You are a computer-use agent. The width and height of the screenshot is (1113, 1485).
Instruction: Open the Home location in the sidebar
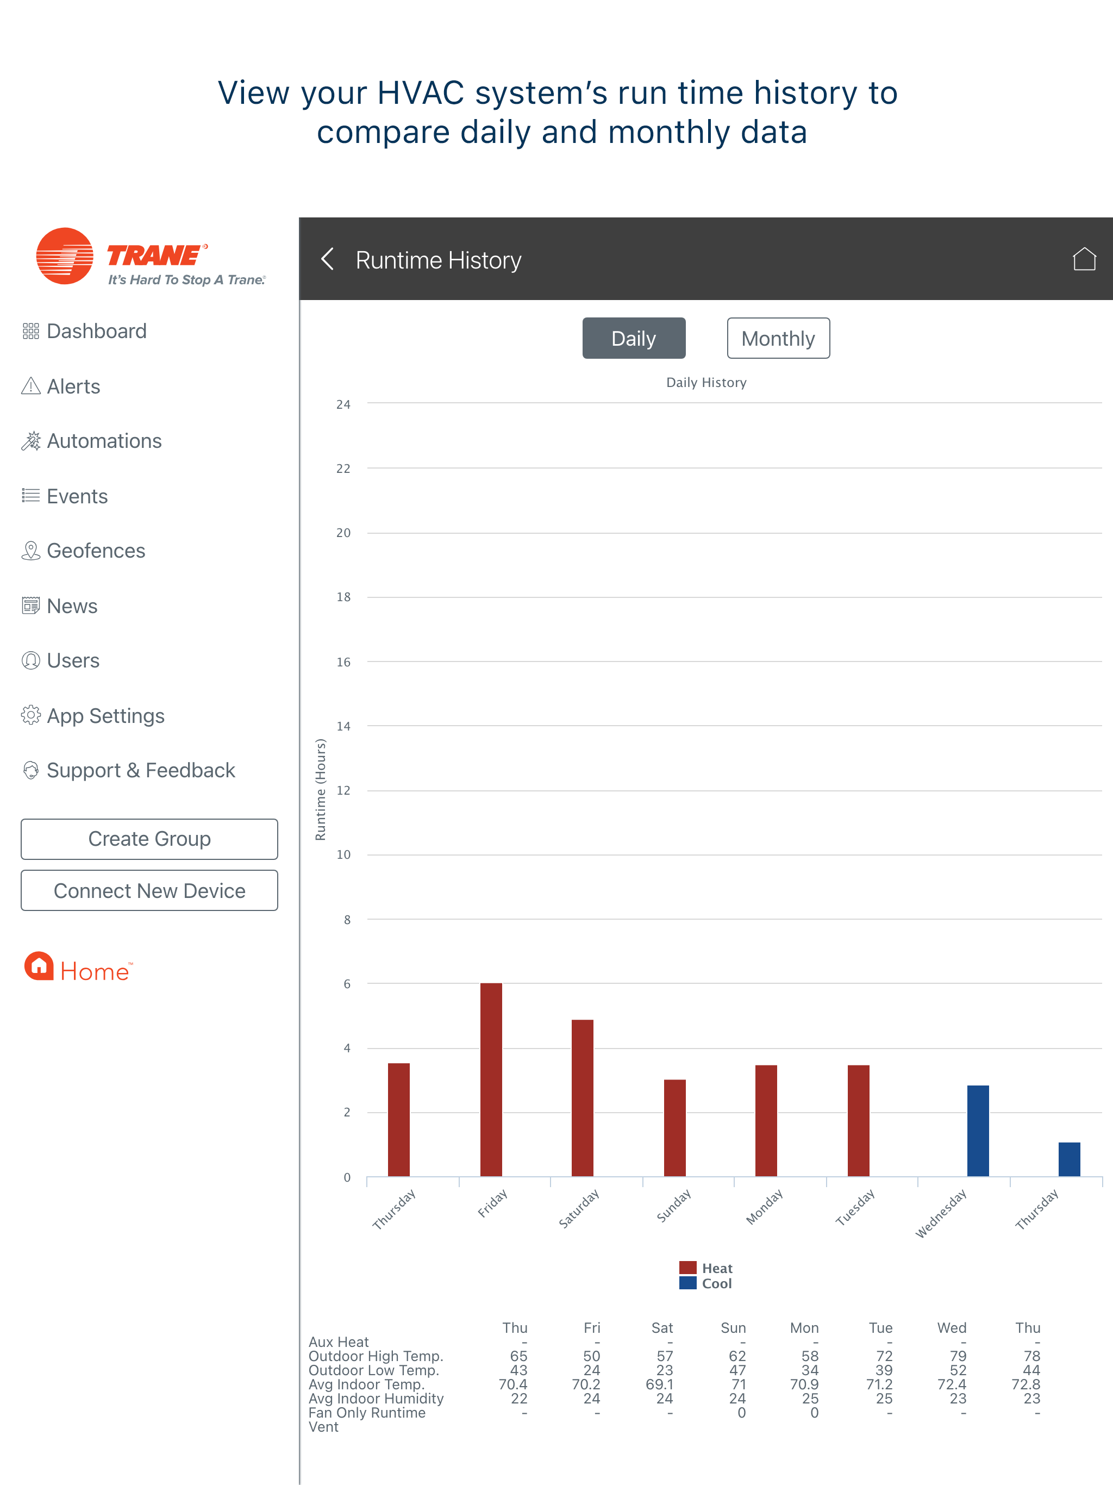79,968
